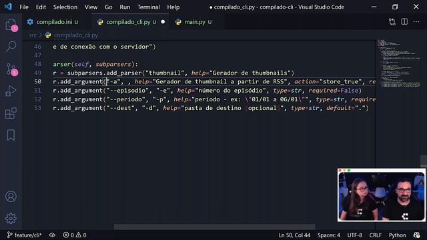Open the Explorer view in activity bar
Image resolution: width=427 pixels, height=240 pixels.
point(11,25)
